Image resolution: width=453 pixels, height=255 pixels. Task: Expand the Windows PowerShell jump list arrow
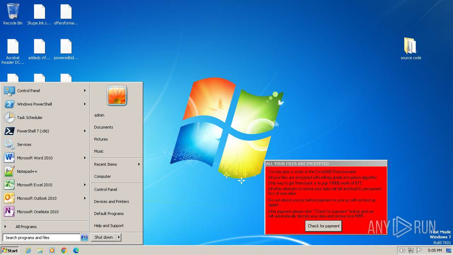pos(85,104)
